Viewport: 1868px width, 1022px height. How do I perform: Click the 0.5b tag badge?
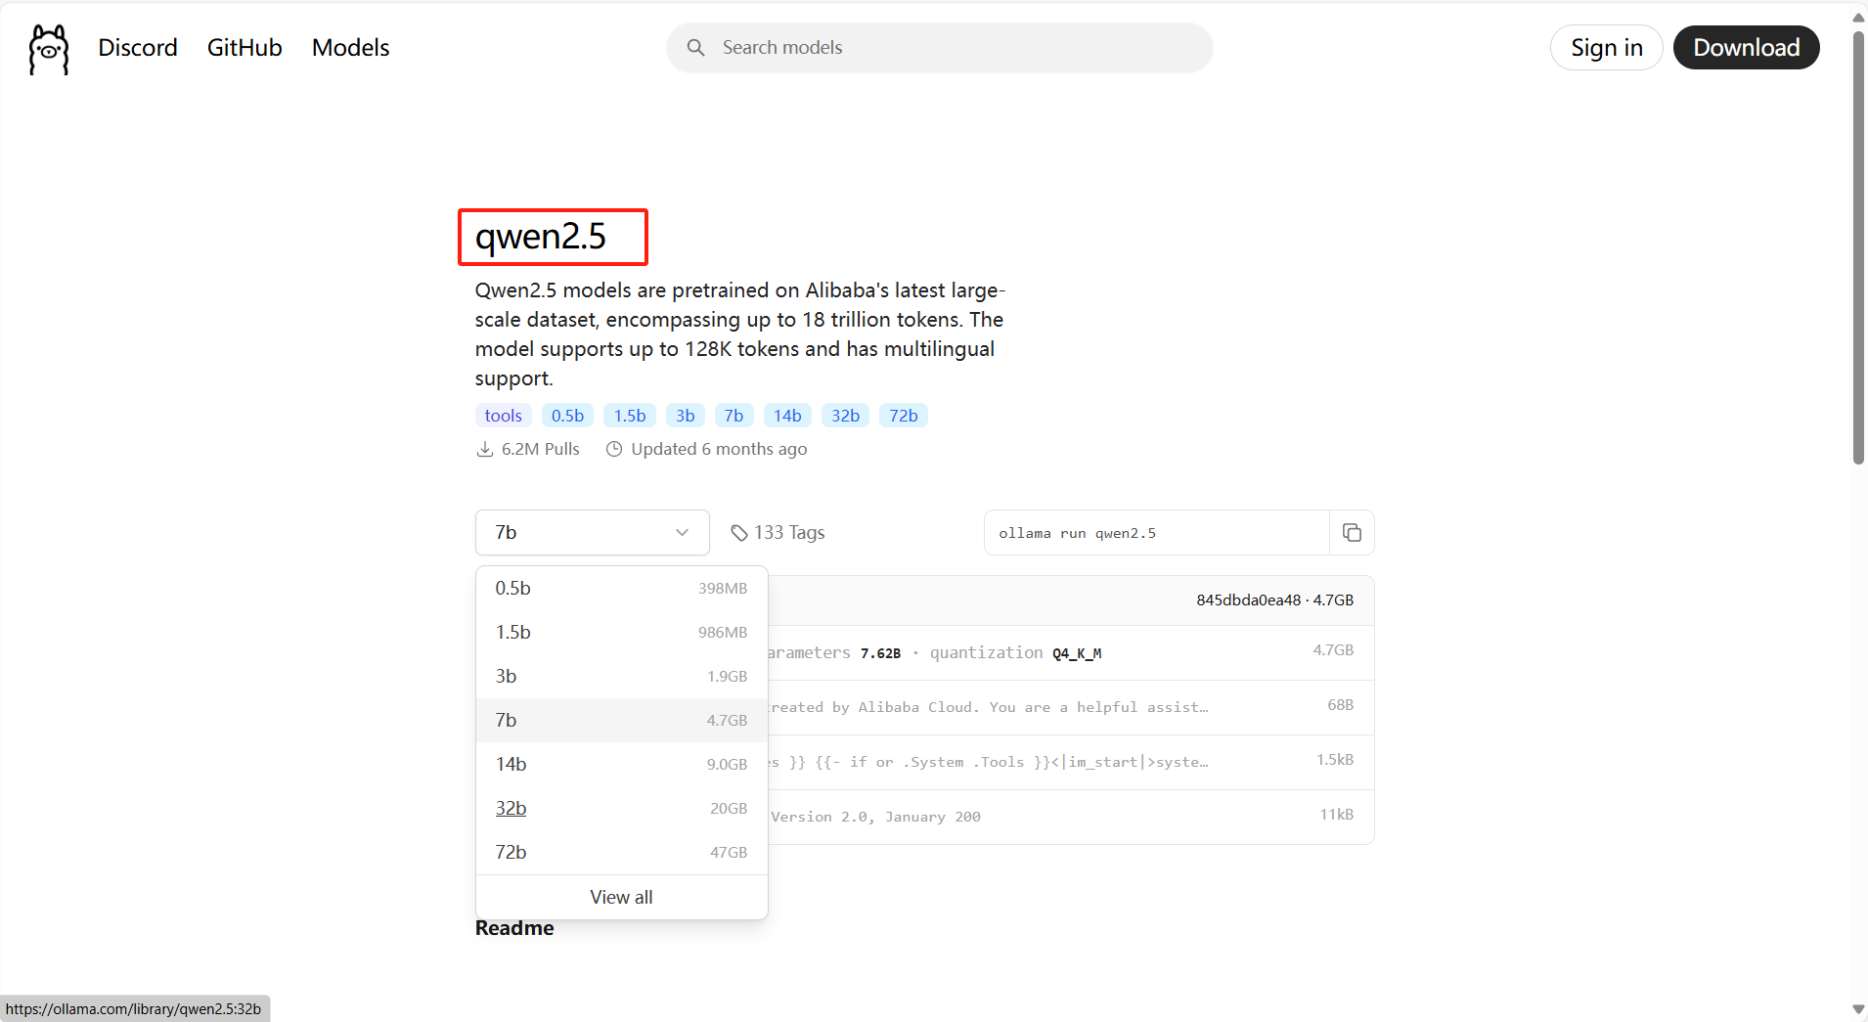point(567,416)
